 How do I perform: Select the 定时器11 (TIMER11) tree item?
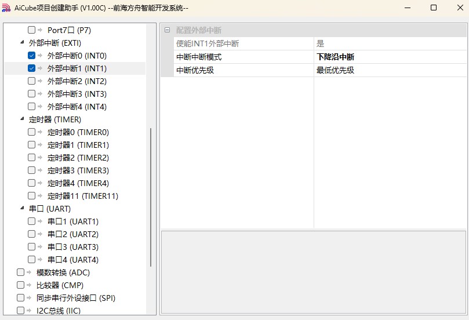[x=83, y=196]
